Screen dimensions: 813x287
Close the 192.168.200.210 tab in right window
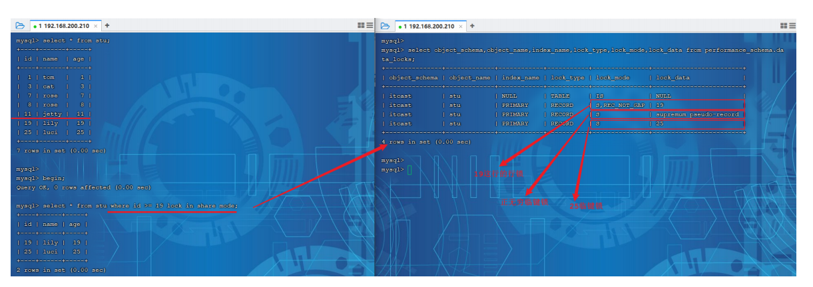[x=461, y=25]
